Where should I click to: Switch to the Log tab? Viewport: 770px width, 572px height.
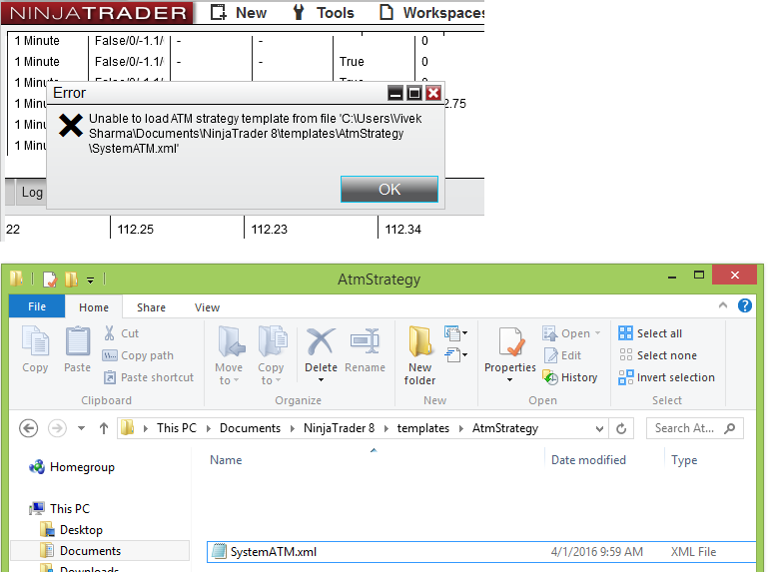[x=32, y=192]
